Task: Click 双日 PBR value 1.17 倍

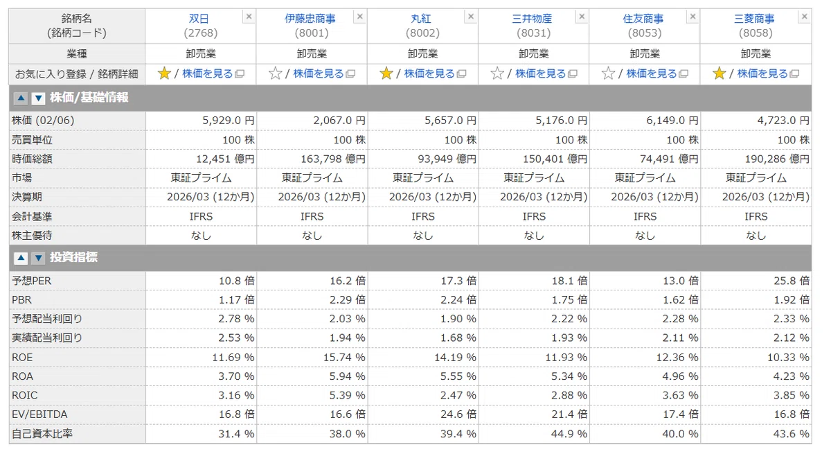Action: 235,300
